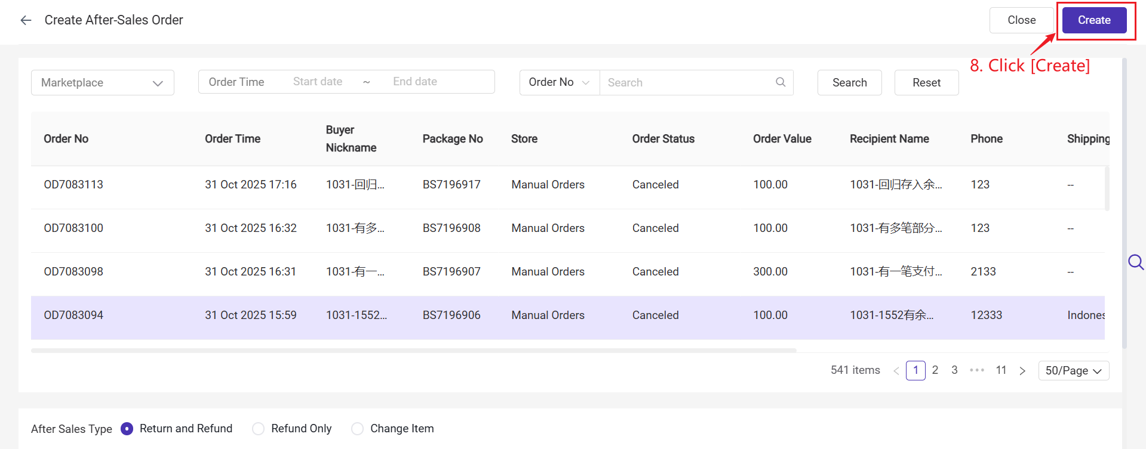The height and width of the screenshot is (449, 1146).
Task: Choose Change Item after-sales type
Action: pyautogui.click(x=357, y=429)
